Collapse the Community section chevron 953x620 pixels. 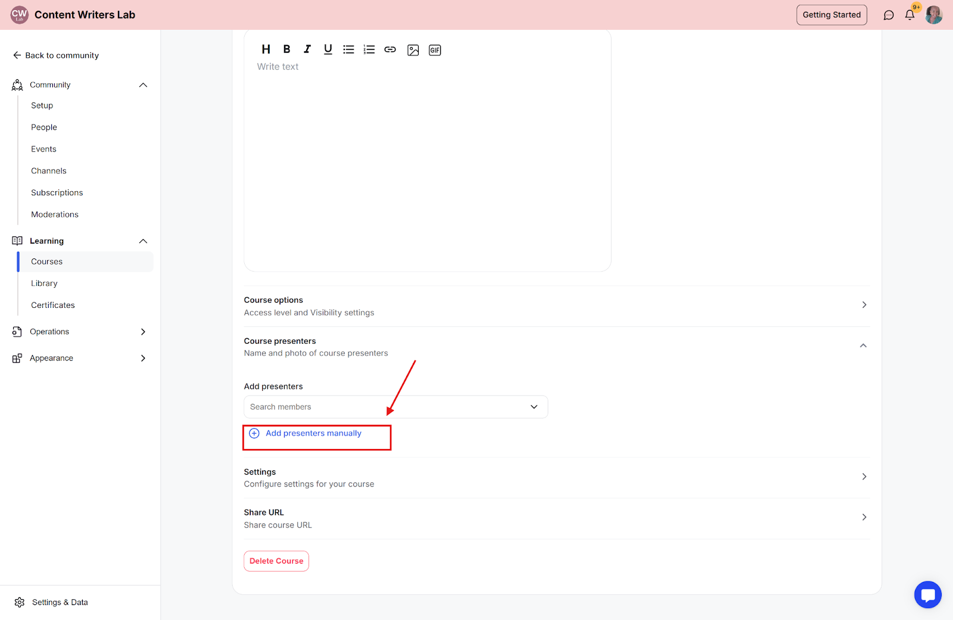click(143, 85)
